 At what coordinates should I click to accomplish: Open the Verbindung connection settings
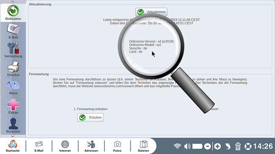point(13,50)
